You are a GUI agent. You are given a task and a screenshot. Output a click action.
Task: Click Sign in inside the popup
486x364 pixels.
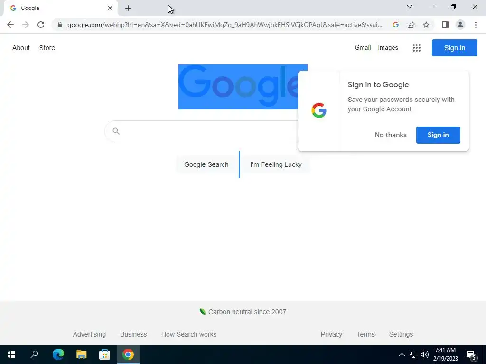coord(438,135)
